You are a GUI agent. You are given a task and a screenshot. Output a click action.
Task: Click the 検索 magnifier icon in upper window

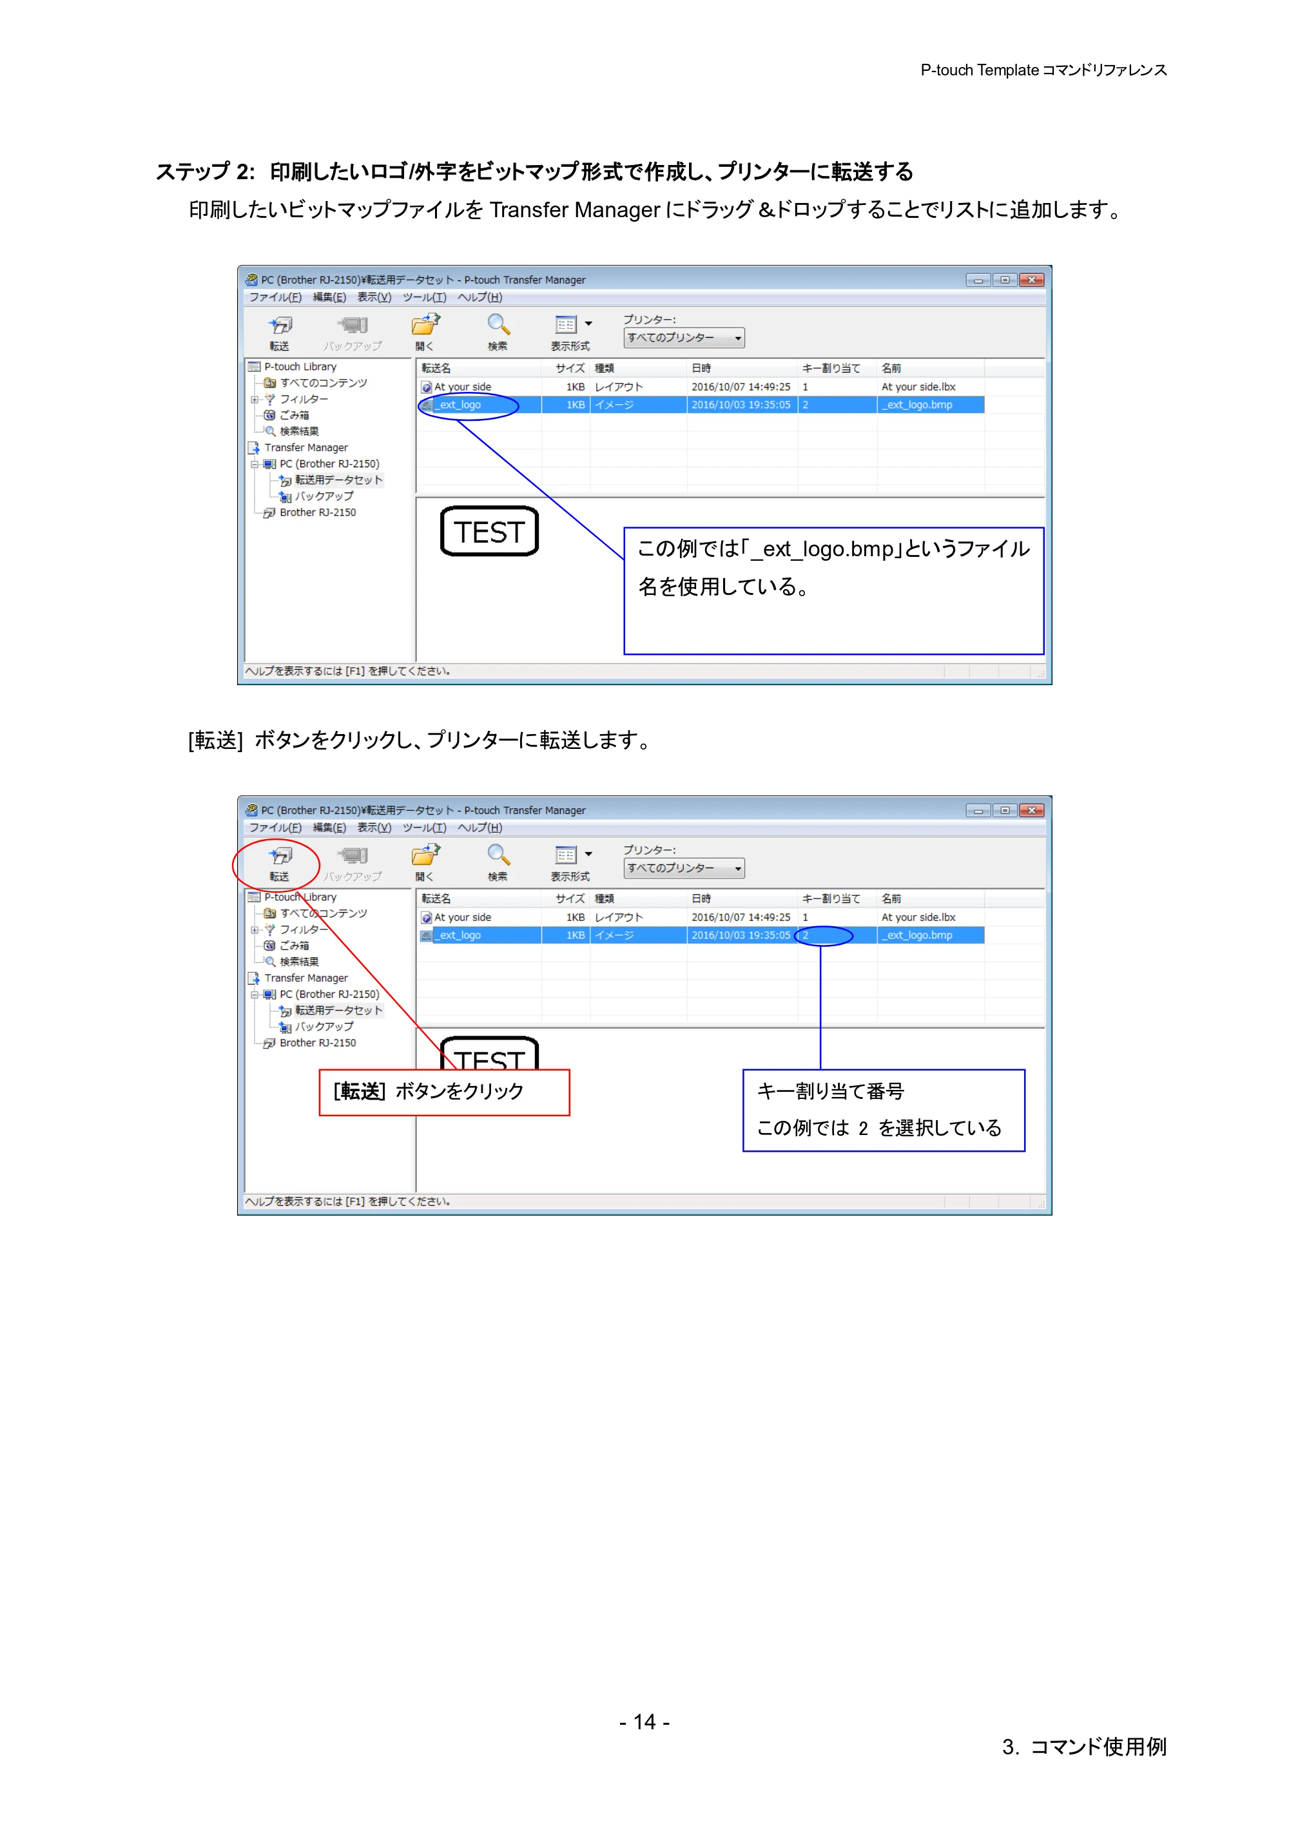click(498, 325)
